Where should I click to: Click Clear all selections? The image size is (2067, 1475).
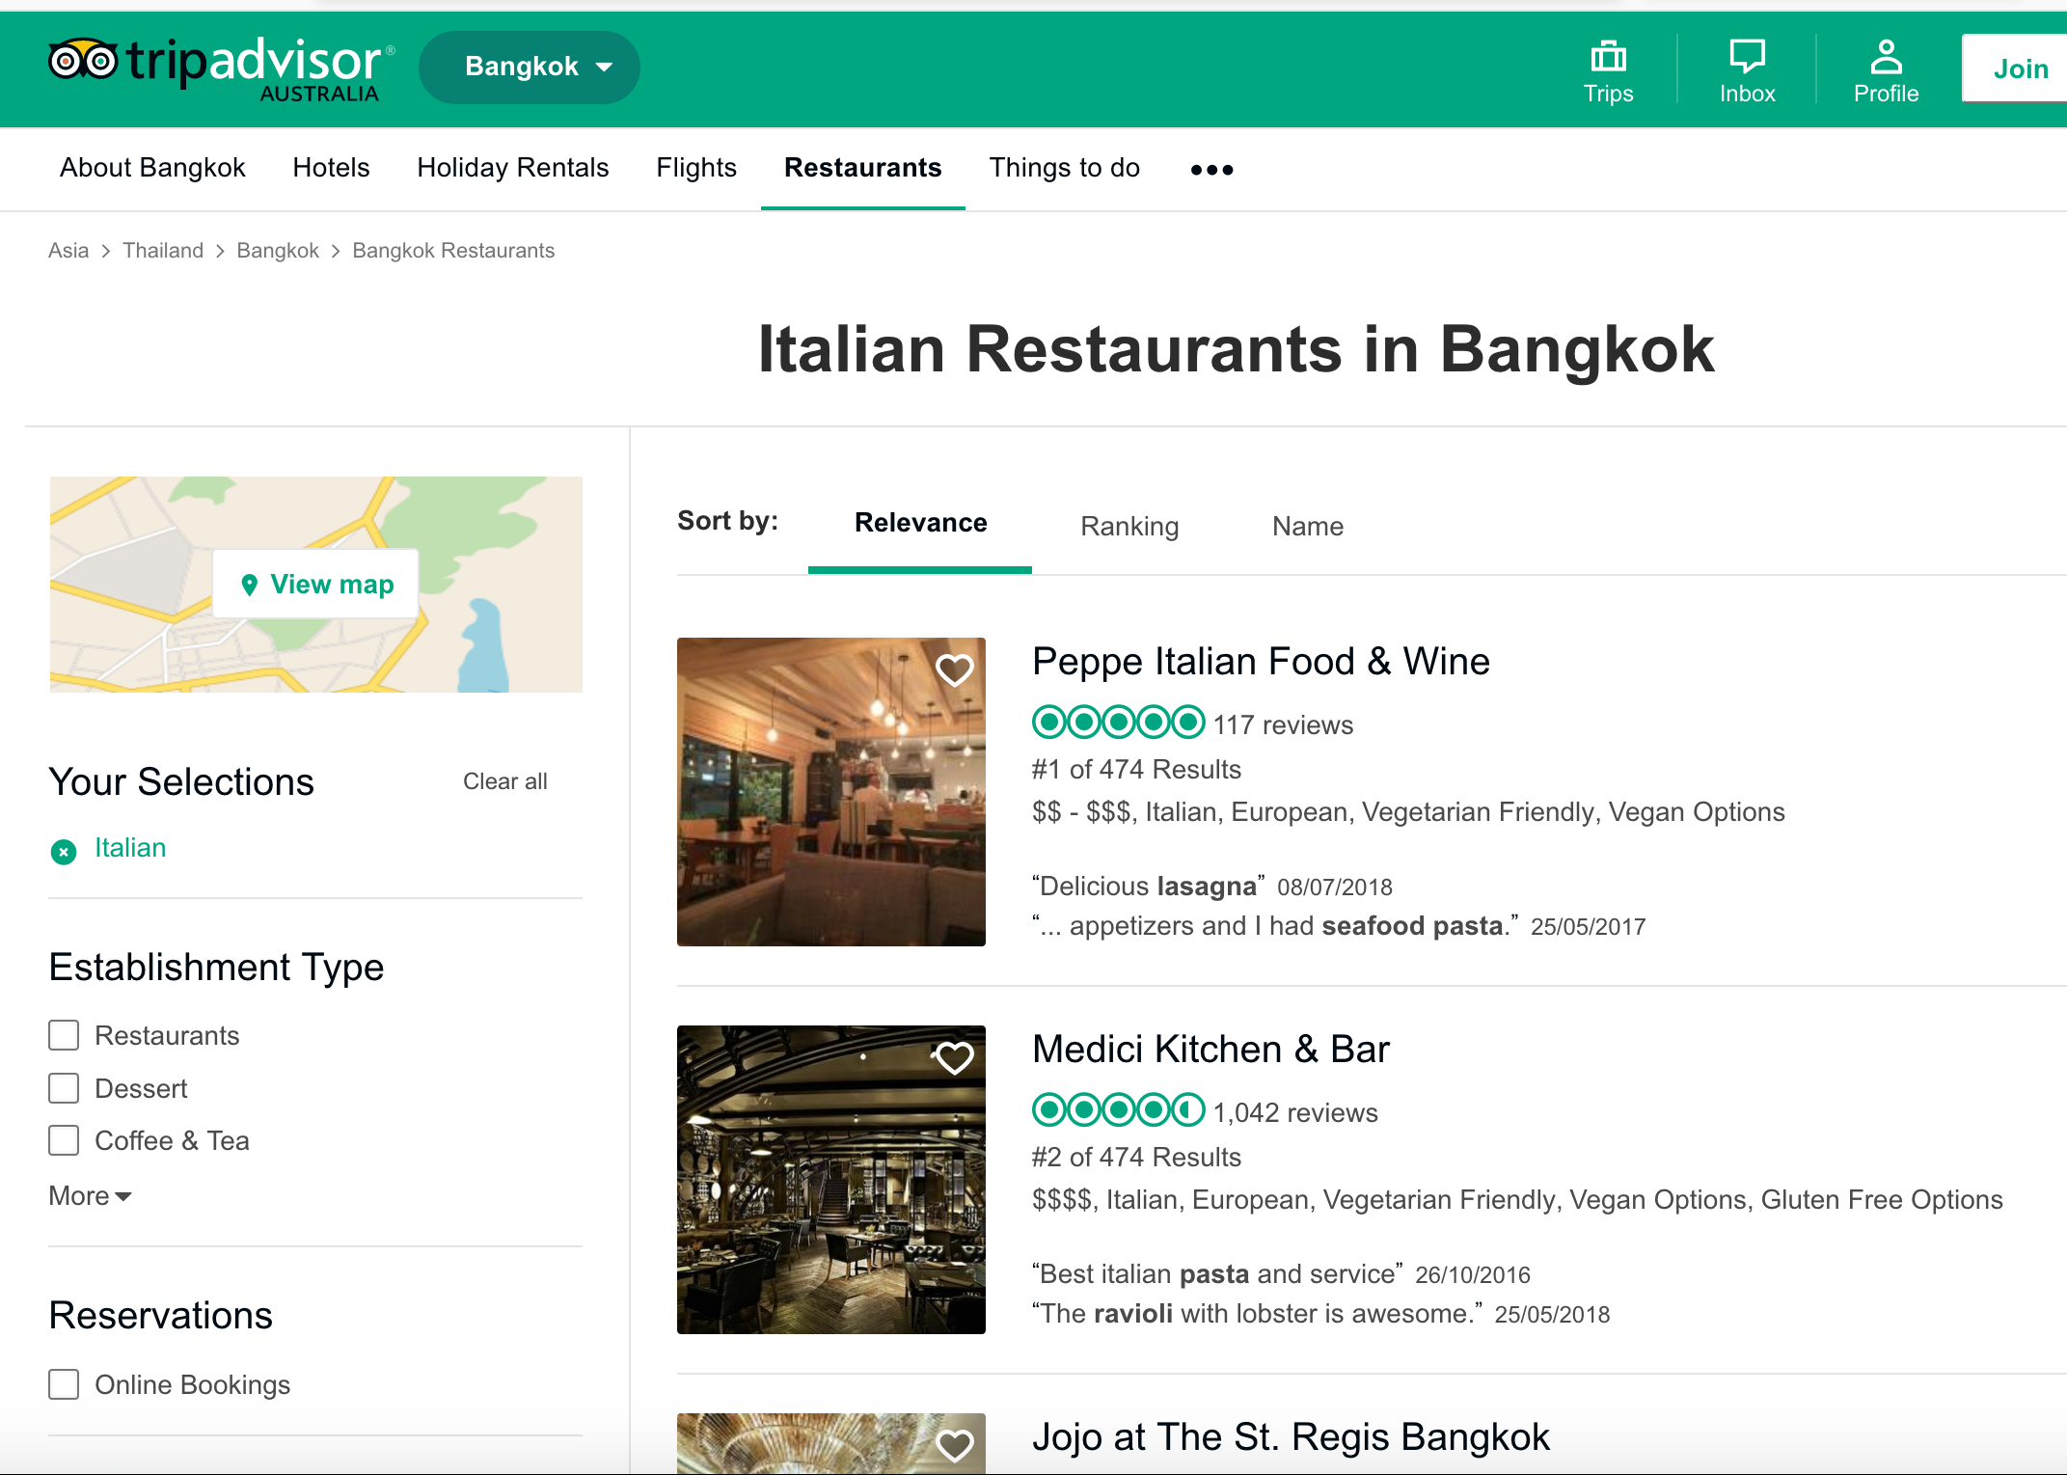coord(504,781)
